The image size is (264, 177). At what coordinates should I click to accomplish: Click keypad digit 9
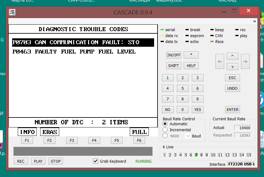pos(198,99)
